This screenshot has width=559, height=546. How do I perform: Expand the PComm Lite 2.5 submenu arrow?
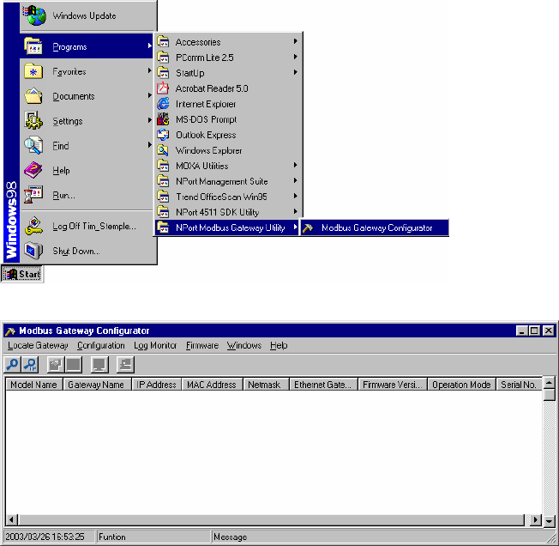tap(295, 57)
